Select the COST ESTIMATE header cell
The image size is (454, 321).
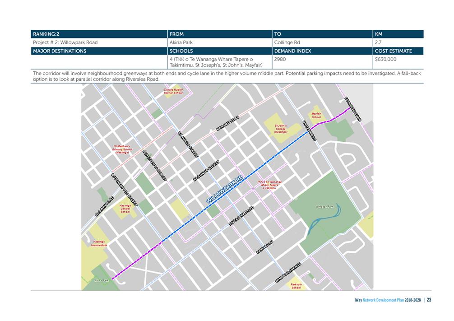tap(393, 51)
